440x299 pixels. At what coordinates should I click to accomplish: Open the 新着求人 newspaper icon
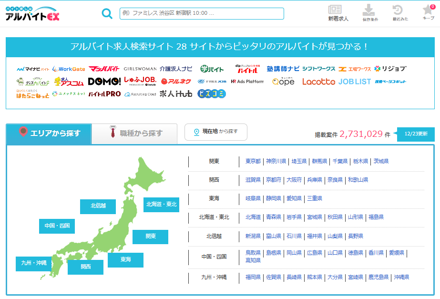(338, 13)
